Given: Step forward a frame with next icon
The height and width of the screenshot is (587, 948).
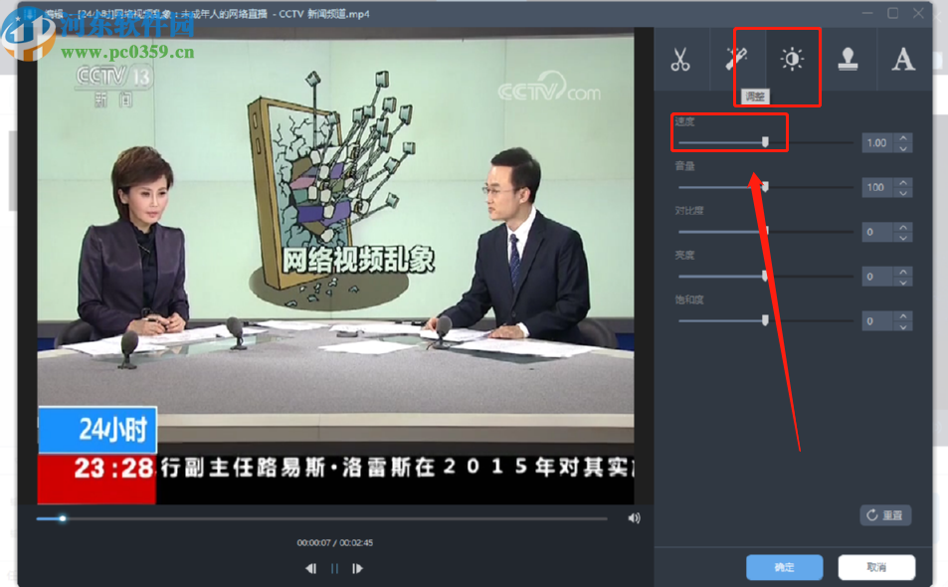Looking at the screenshot, I should [x=357, y=568].
